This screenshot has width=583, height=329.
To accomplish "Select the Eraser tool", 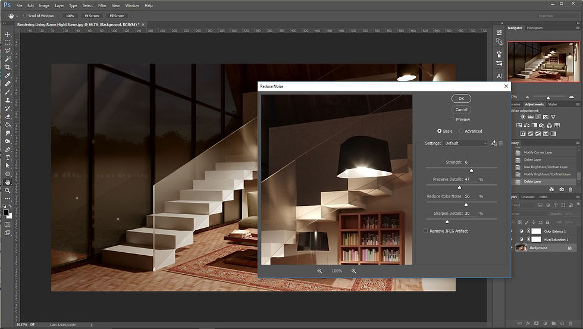I will click(x=7, y=117).
